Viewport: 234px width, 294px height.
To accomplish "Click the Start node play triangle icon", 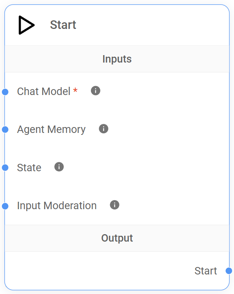I will [27, 25].
